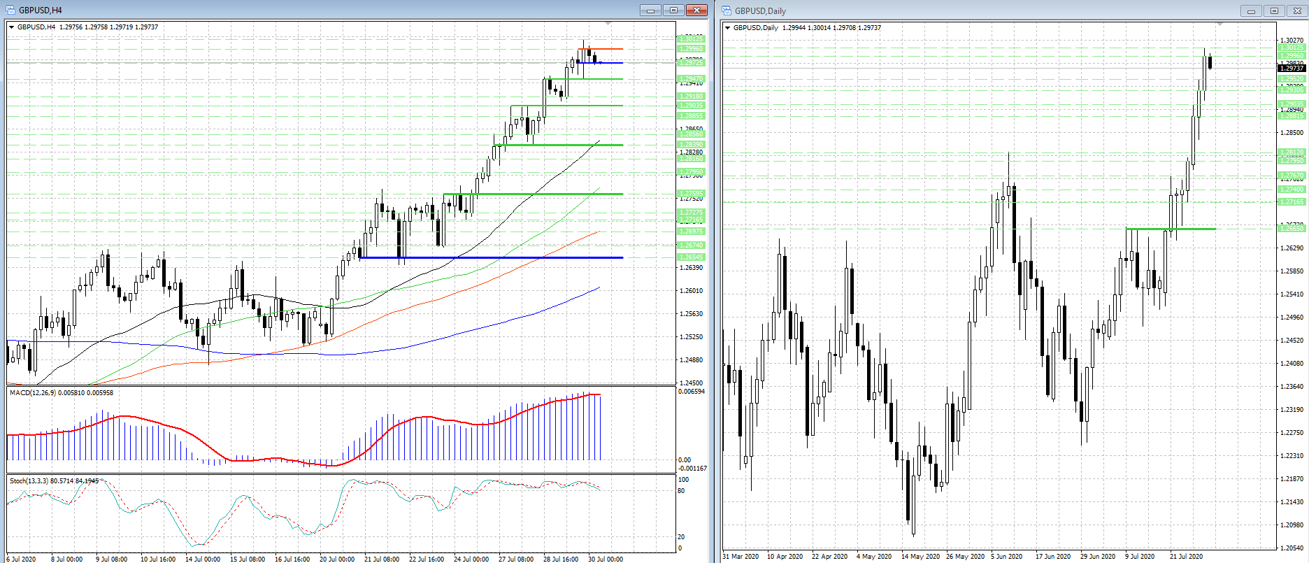Image resolution: width=1309 pixels, height=563 pixels.
Task: Click the 1.23640 axis value on Daily chart
Action: click(1292, 387)
